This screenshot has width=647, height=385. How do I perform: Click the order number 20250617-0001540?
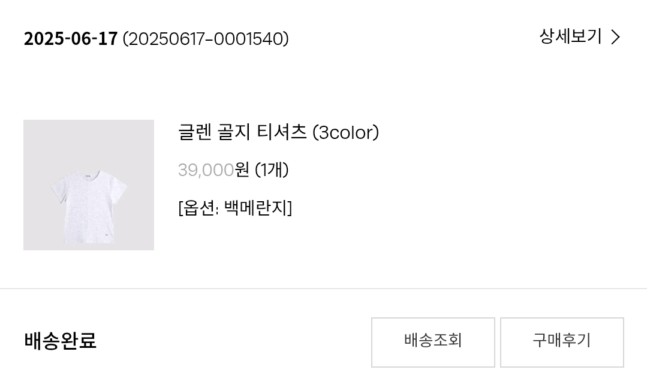coord(205,40)
